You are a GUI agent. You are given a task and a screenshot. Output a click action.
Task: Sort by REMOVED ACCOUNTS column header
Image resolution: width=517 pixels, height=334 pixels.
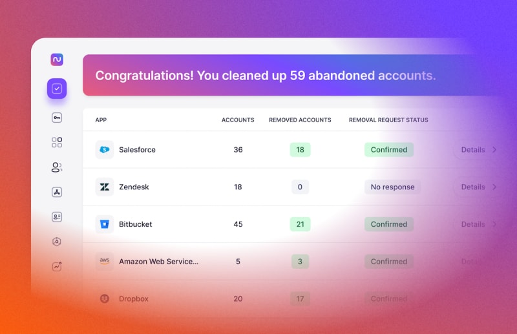click(300, 120)
